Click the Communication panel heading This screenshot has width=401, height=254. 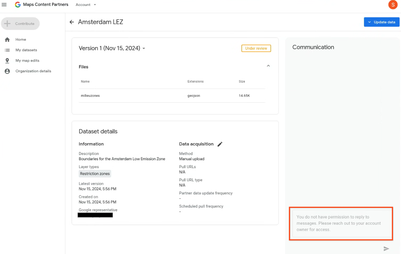point(313,47)
